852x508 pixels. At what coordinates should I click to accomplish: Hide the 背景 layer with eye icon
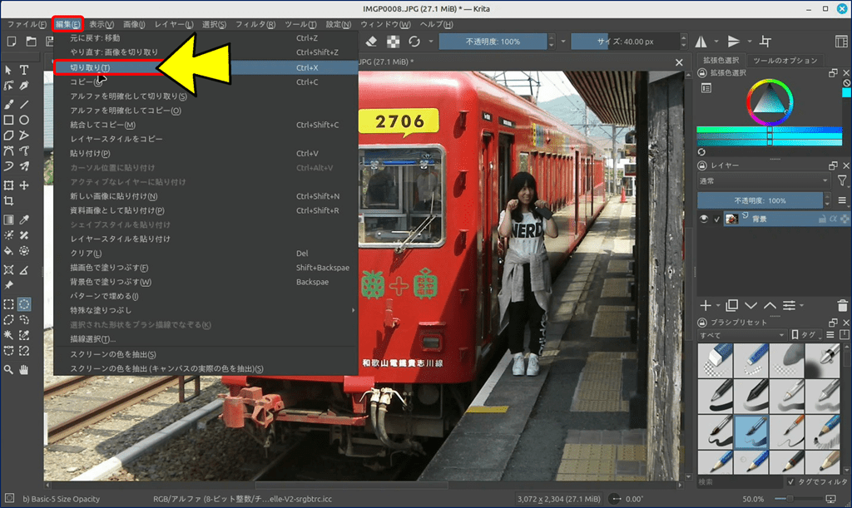(704, 219)
